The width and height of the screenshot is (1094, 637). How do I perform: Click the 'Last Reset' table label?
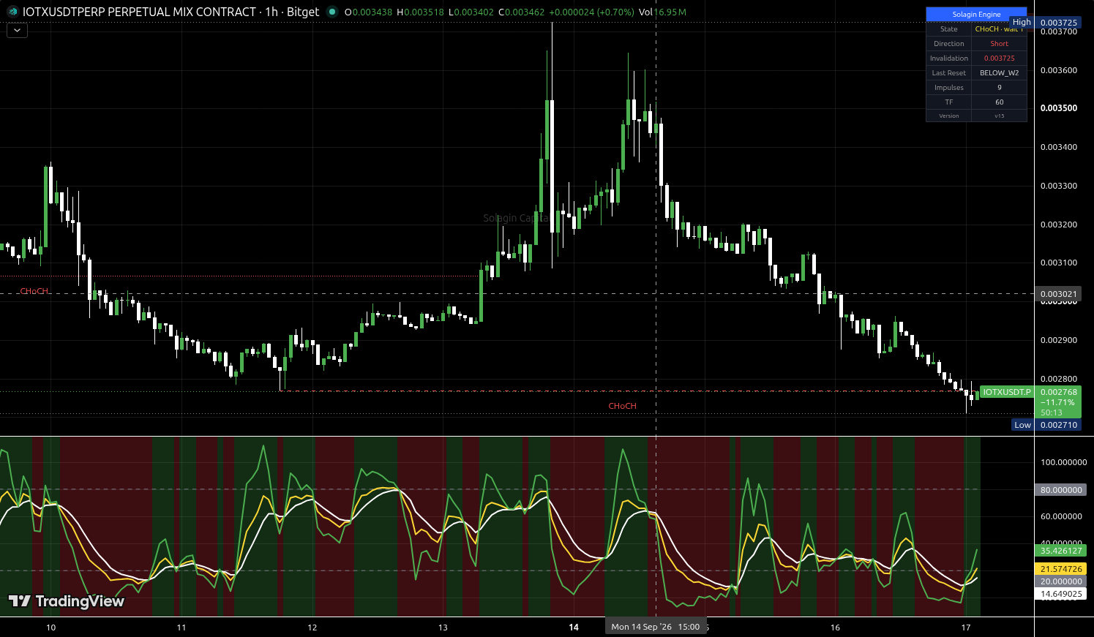[948, 73]
